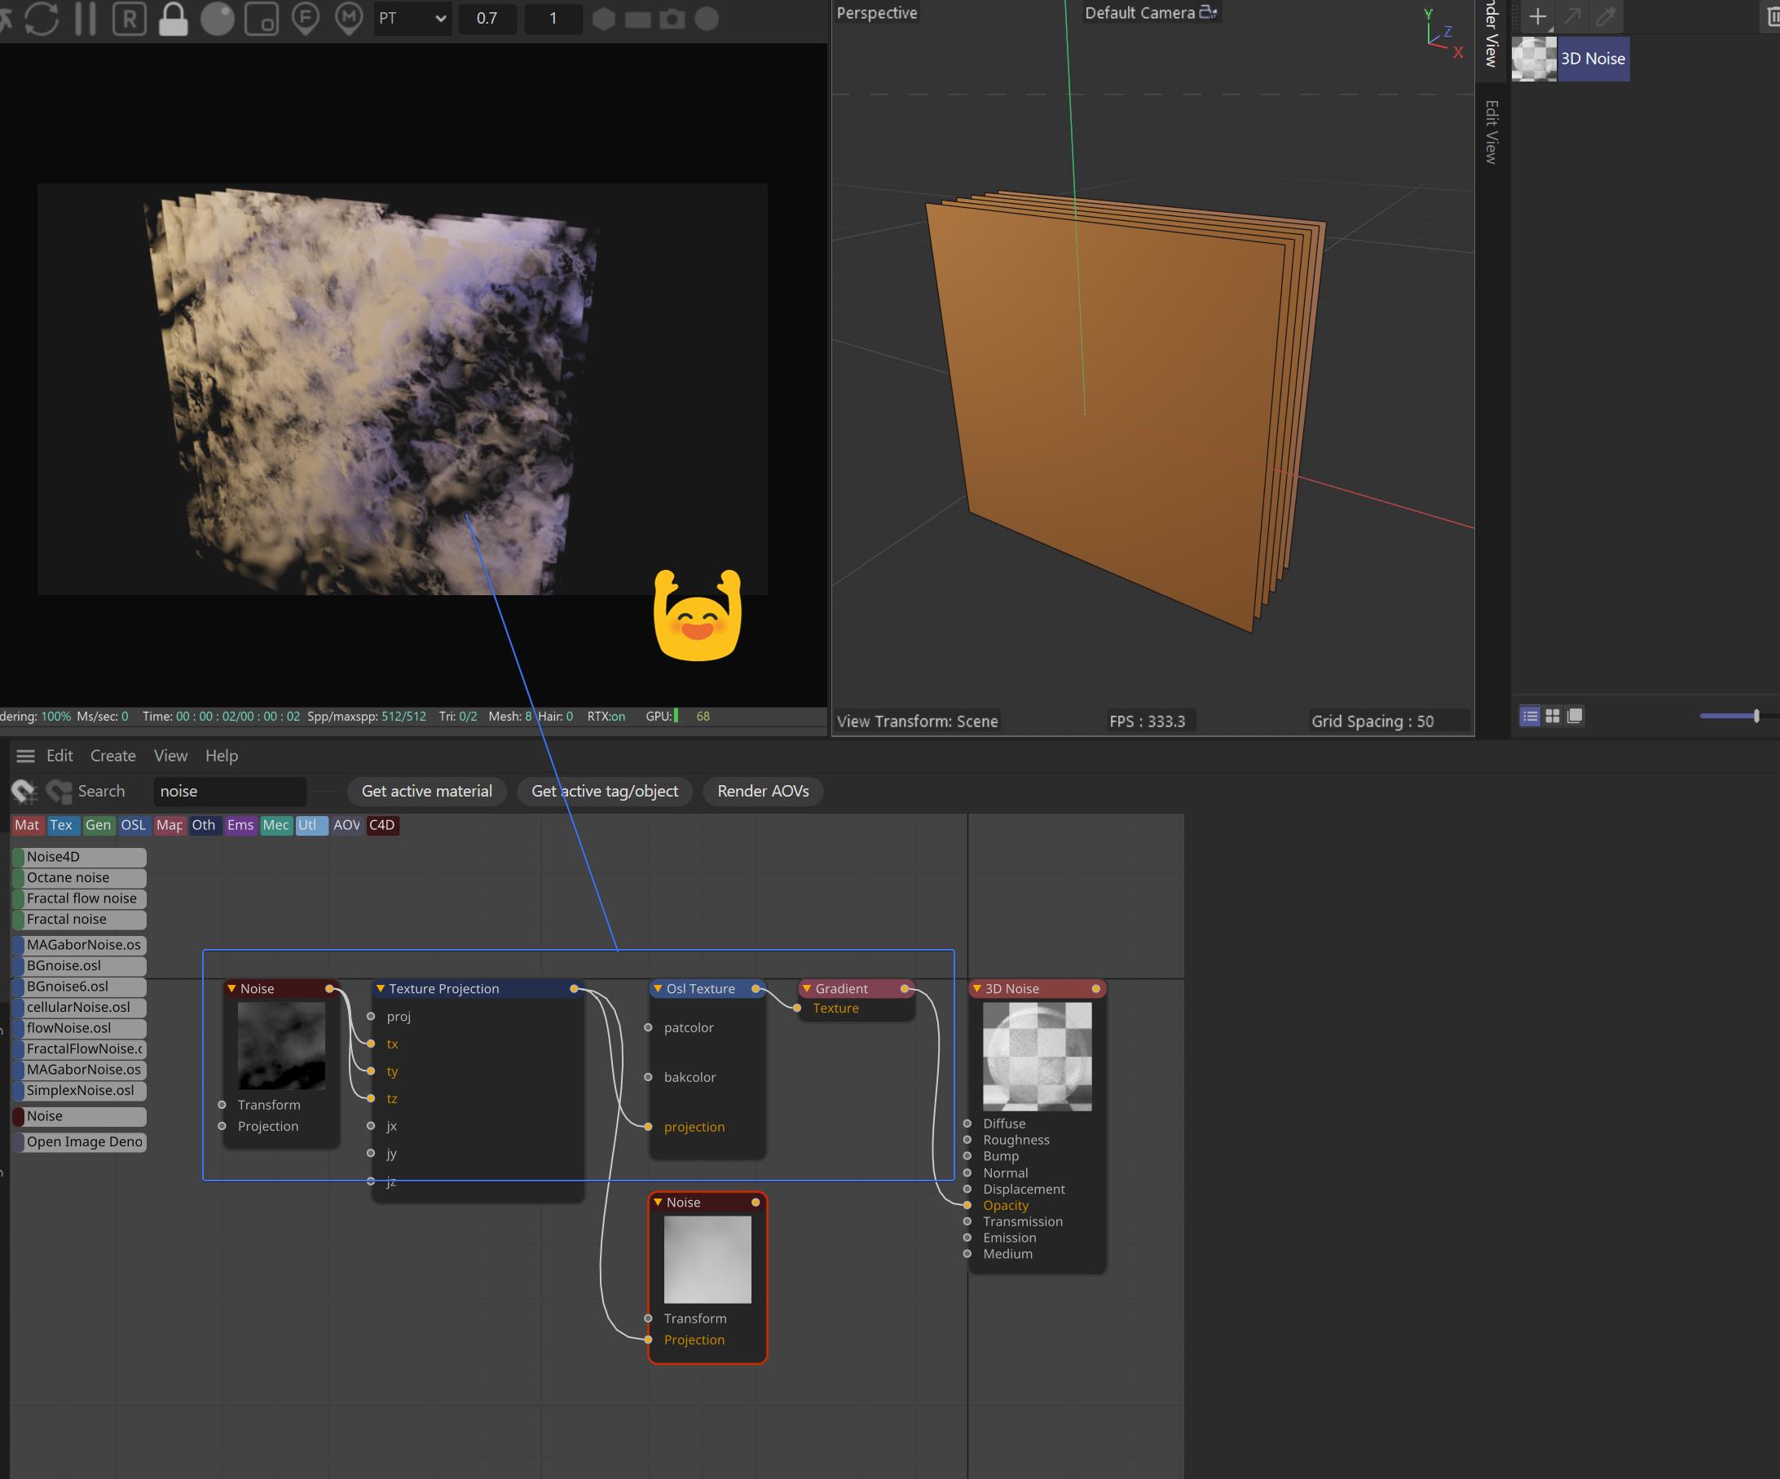Click the pick material M icon
This screenshot has height=1479, width=1780.
[x=348, y=18]
